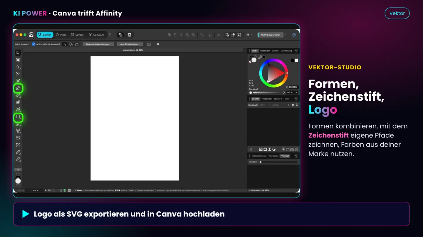The height and width of the screenshot is (237, 423).
Task: Open the Canva AI studio tab
Action: pos(96,35)
